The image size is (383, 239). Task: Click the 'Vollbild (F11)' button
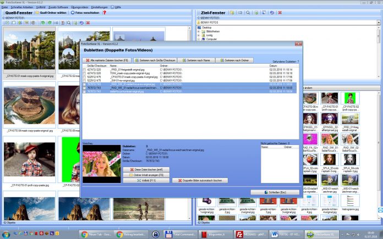tap(146, 180)
